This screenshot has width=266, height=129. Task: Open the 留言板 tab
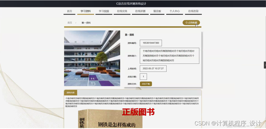point(157,11)
